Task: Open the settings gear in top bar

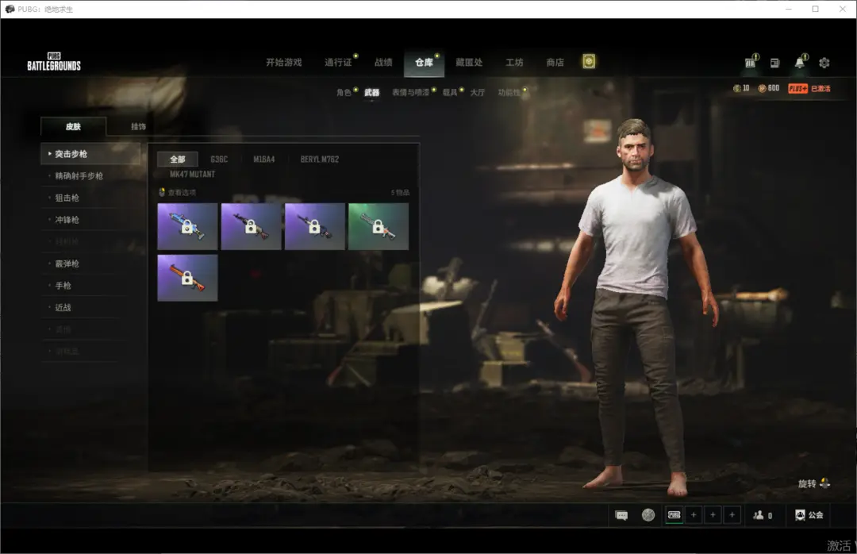Action: [824, 63]
